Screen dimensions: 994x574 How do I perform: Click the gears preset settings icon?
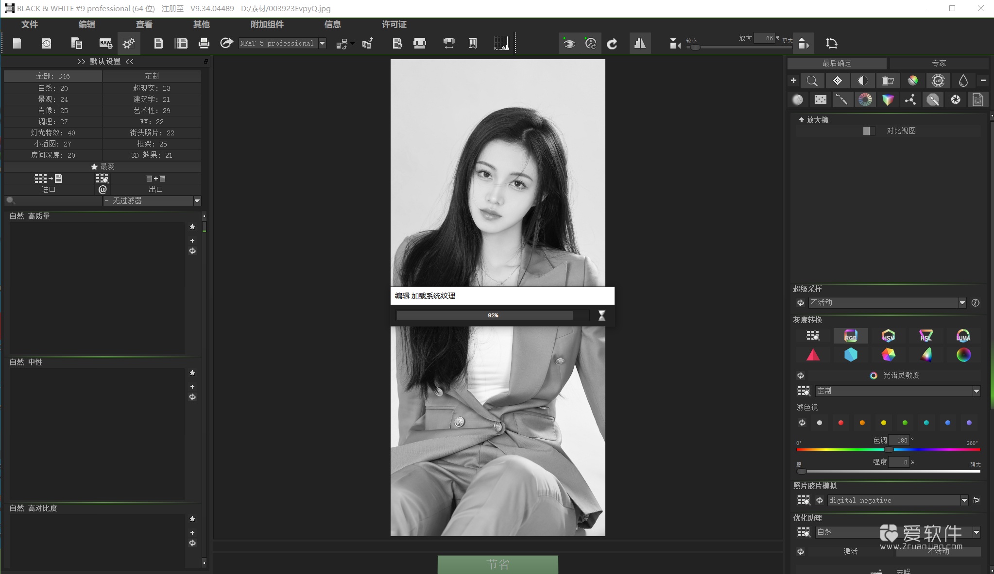point(129,44)
